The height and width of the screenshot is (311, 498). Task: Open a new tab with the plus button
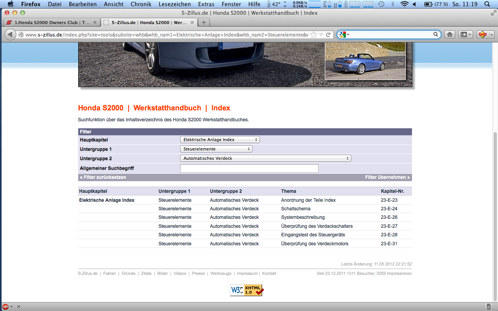[203, 23]
